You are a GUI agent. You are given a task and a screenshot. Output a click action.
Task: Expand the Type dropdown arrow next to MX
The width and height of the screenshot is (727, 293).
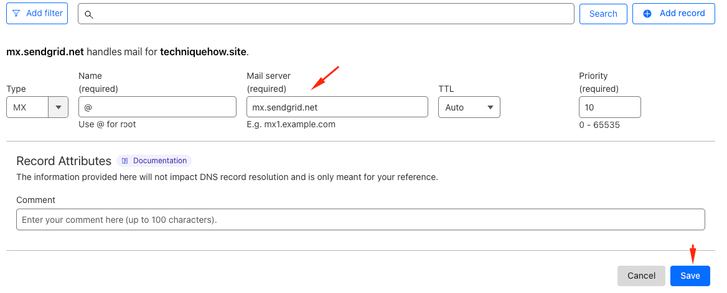point(59,107)
